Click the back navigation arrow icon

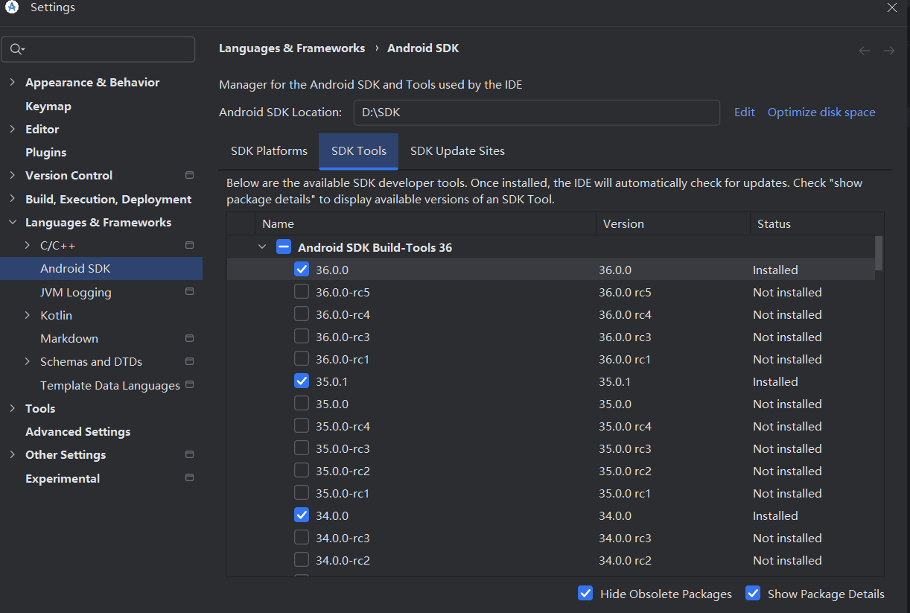(x=865, y=51)
